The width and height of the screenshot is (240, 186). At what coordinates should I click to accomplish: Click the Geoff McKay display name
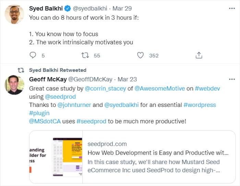[x=48, y=79]
